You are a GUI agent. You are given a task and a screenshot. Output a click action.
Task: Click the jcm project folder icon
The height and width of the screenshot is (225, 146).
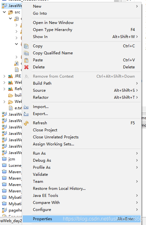pyautogui.click(x=4, y=159)
